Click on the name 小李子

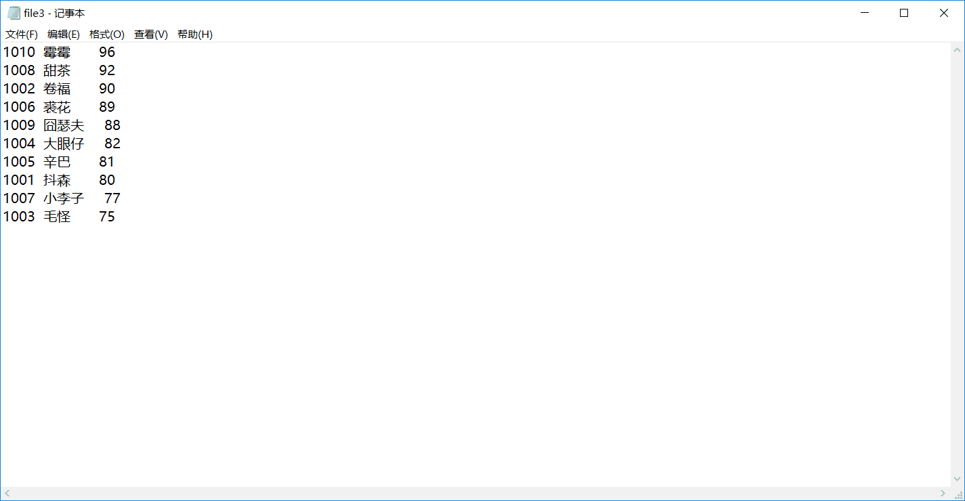point(64,198)
